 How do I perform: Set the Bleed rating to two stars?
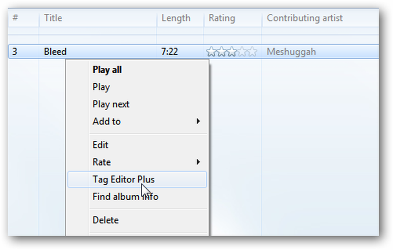221,51
